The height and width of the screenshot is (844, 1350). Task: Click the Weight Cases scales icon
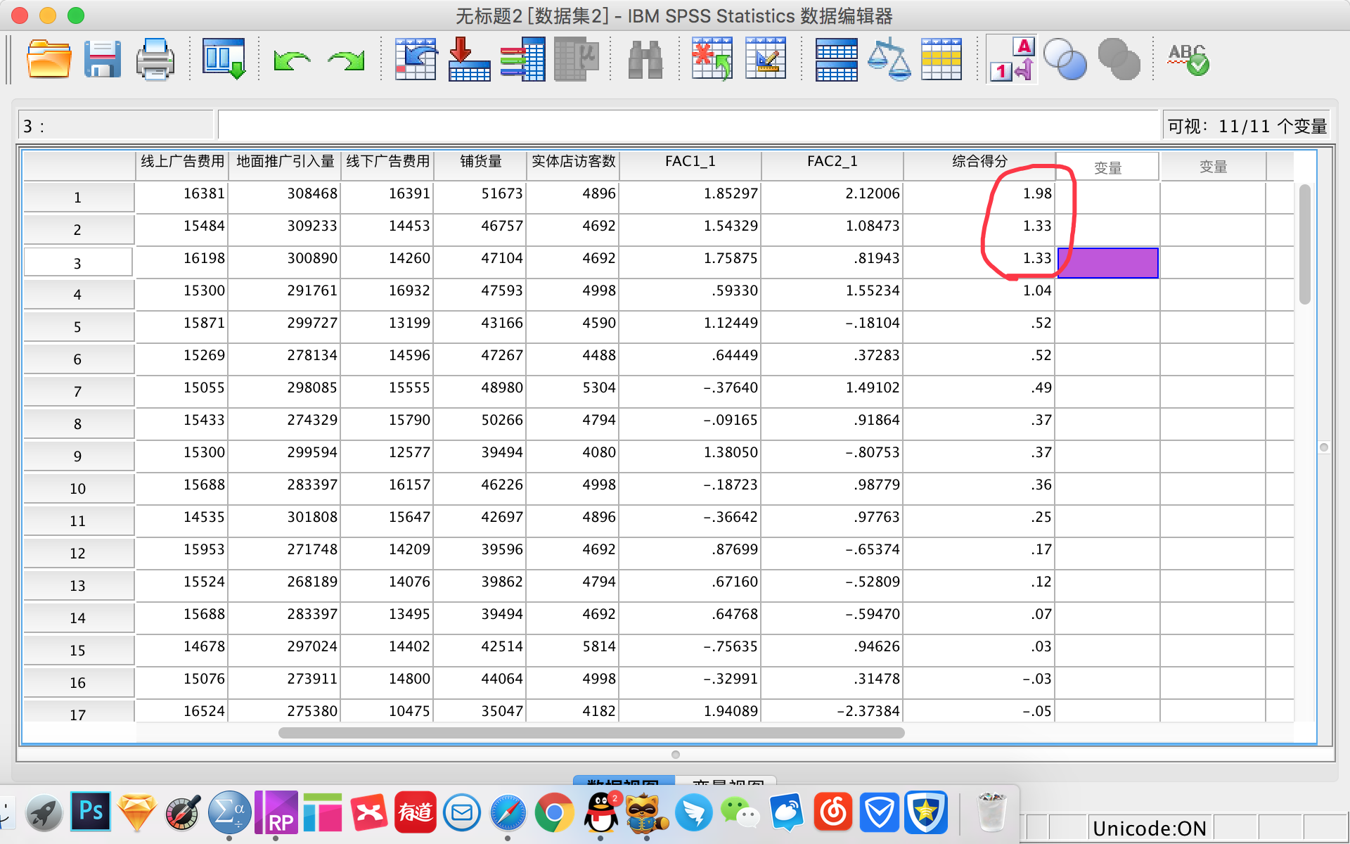click(x=889, y=60)
